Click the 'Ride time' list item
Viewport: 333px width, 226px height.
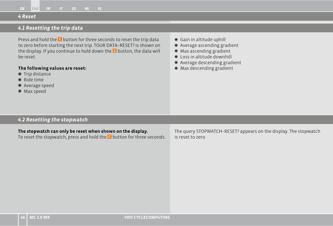[x=34, y=80]
